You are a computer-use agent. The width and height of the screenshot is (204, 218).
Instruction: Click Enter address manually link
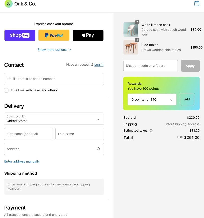pyautogui.click(x=22, y=161)
